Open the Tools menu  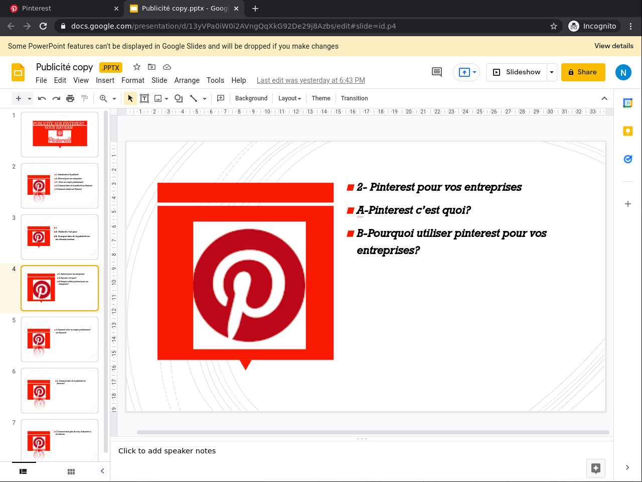[215, 80]
